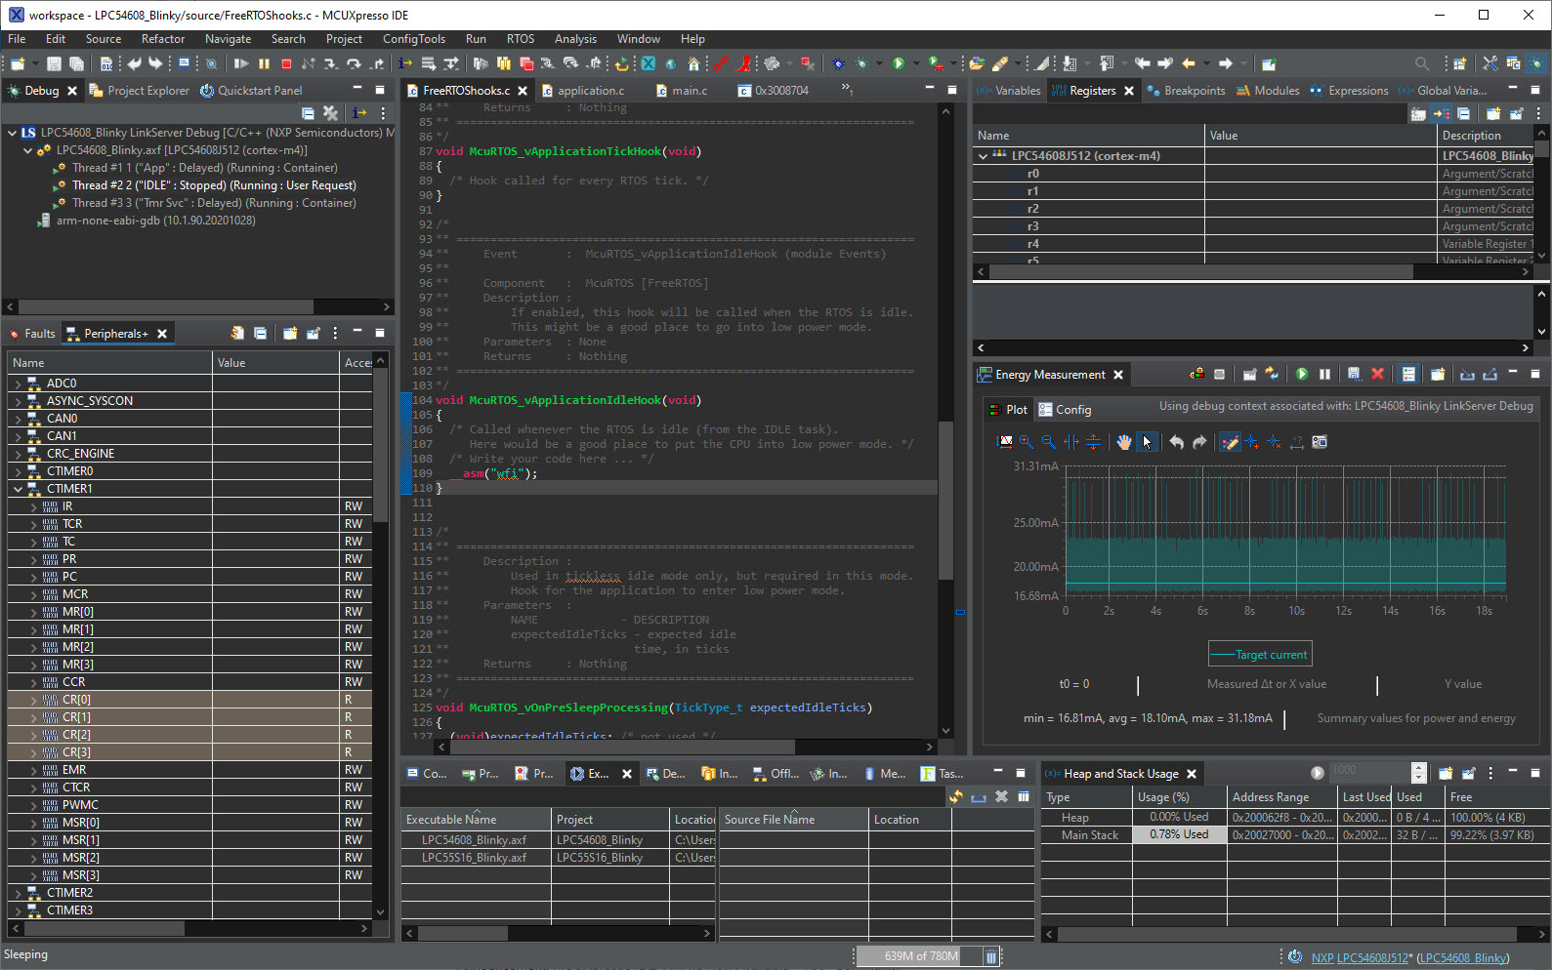Close the FreeRTOShooks.c editor tab
Viewport: 1552px width, 970px height.
click(x=524, y=91)
